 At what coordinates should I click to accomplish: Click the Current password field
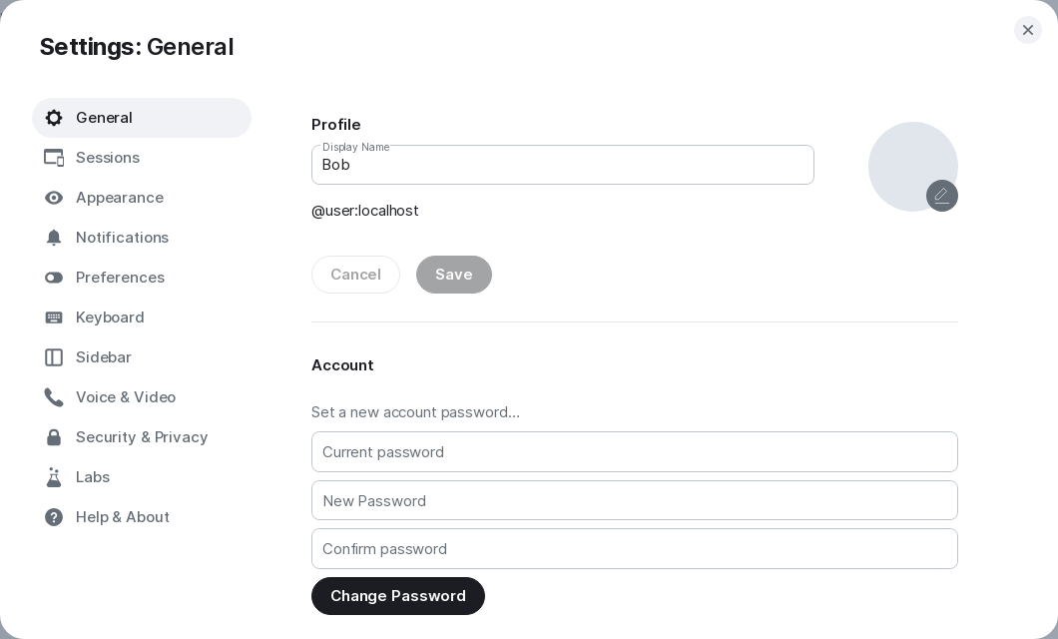(634, 452)
